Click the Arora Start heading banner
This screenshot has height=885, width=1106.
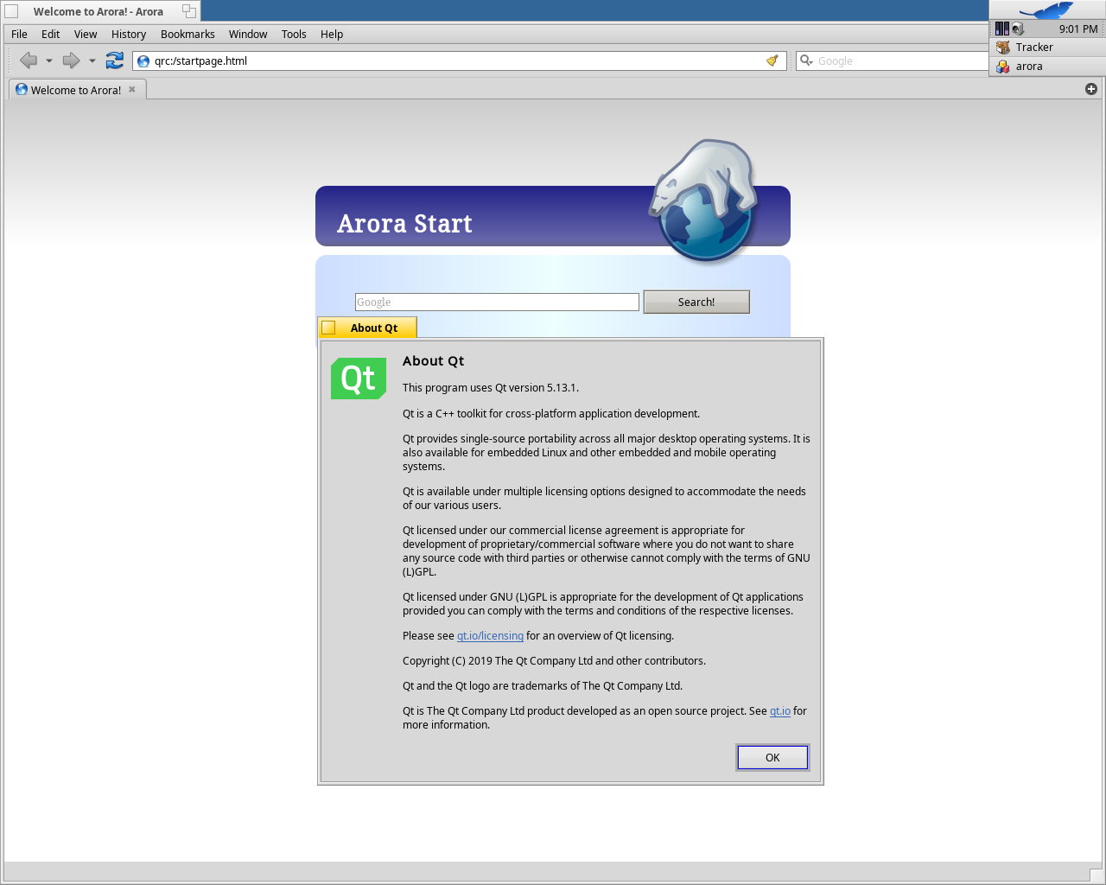tap(553, 216)
